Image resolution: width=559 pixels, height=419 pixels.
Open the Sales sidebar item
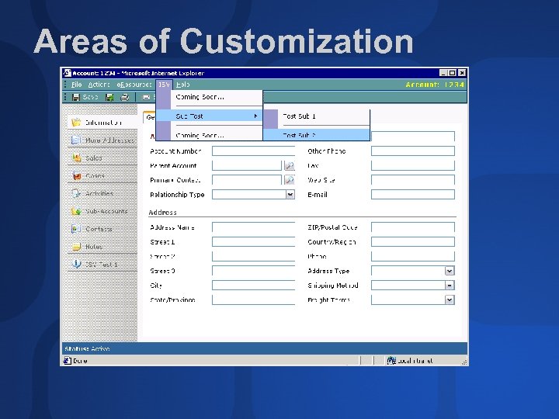pos(102,158)
